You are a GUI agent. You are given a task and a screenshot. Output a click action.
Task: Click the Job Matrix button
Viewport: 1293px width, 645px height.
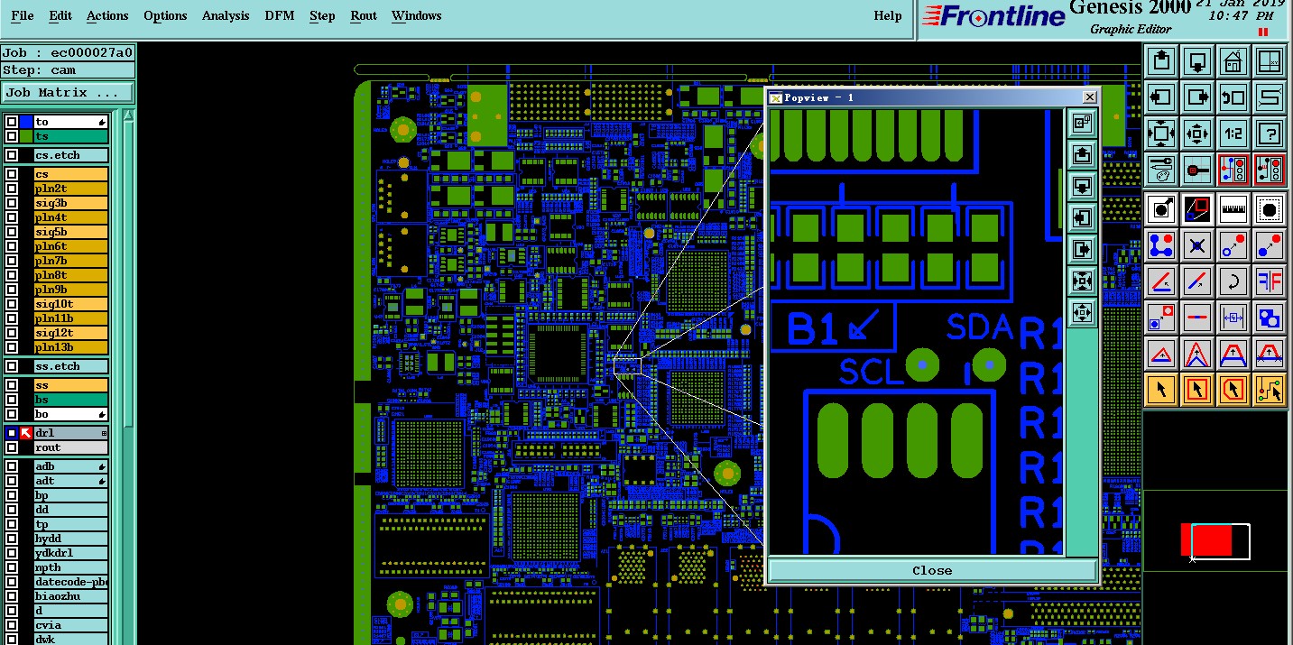68,92
